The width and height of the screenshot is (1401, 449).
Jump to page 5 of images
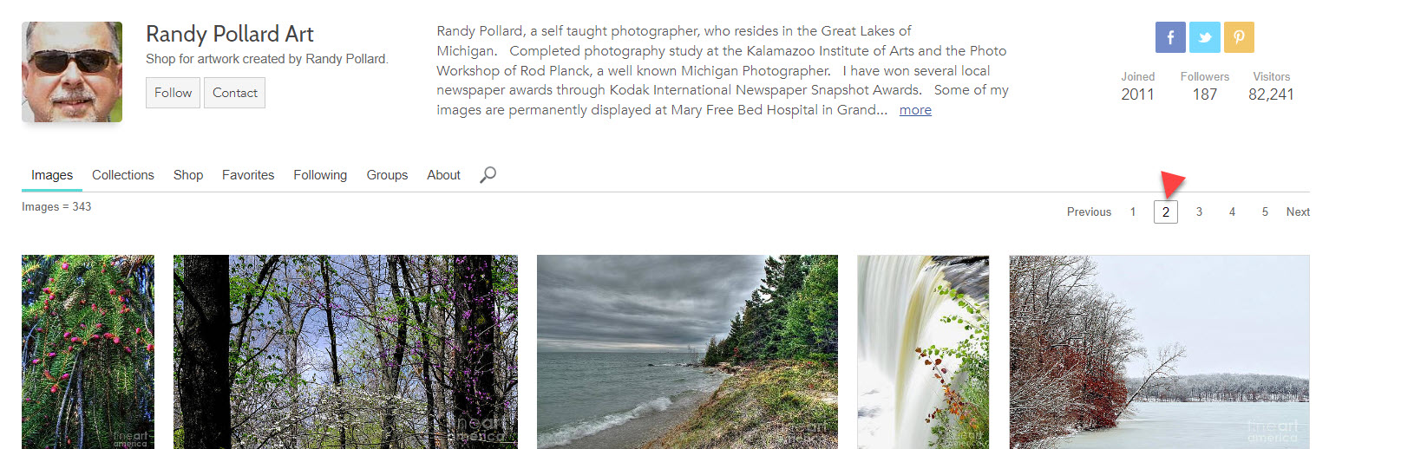1265,211
